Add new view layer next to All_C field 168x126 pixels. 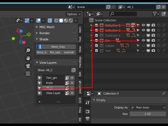pos(158,7)
